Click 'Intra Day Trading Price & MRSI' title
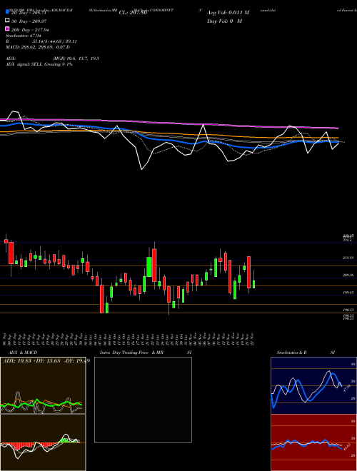The width and height of the screenshot is (357, 471). point(146,353)
